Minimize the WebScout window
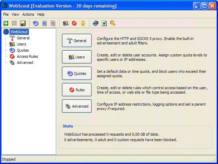The image size is (218, 164). pos(197,6)
